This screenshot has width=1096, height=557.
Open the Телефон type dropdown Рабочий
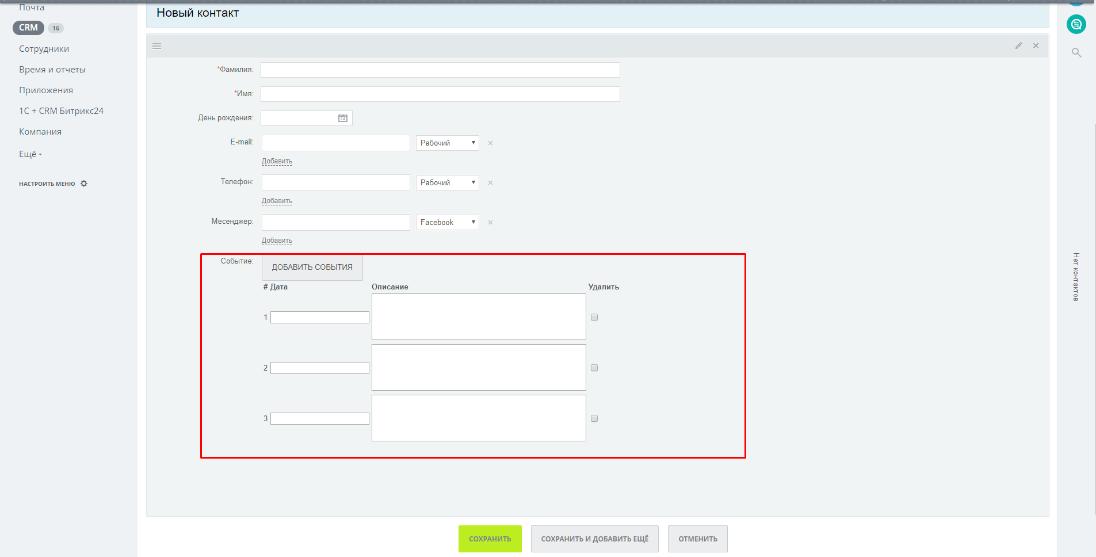(x=447, y=182)
